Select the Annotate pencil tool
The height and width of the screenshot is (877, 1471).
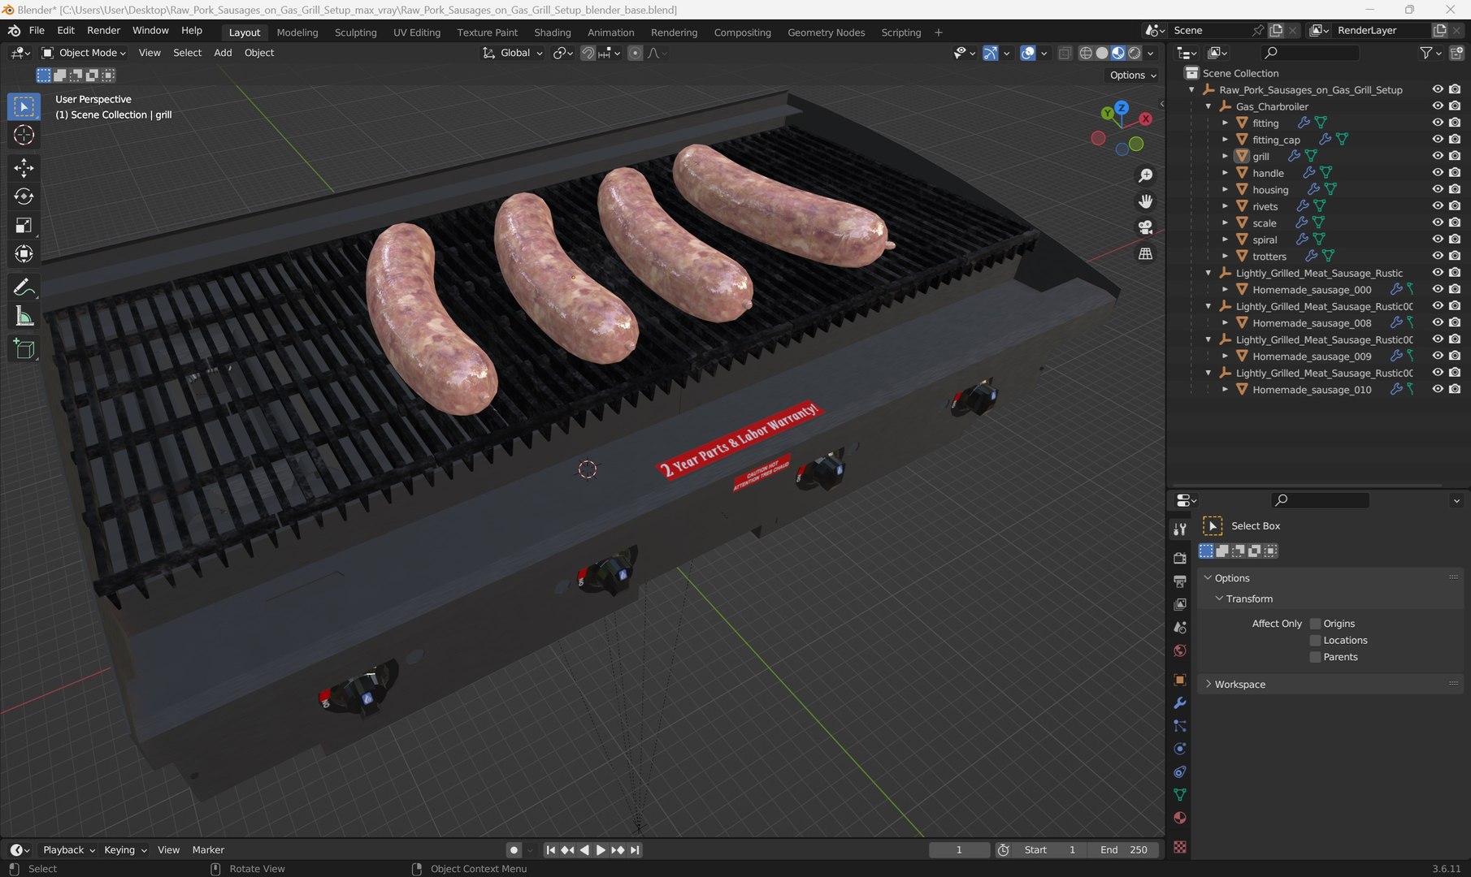pyautogui.click(x=24, y=287)
